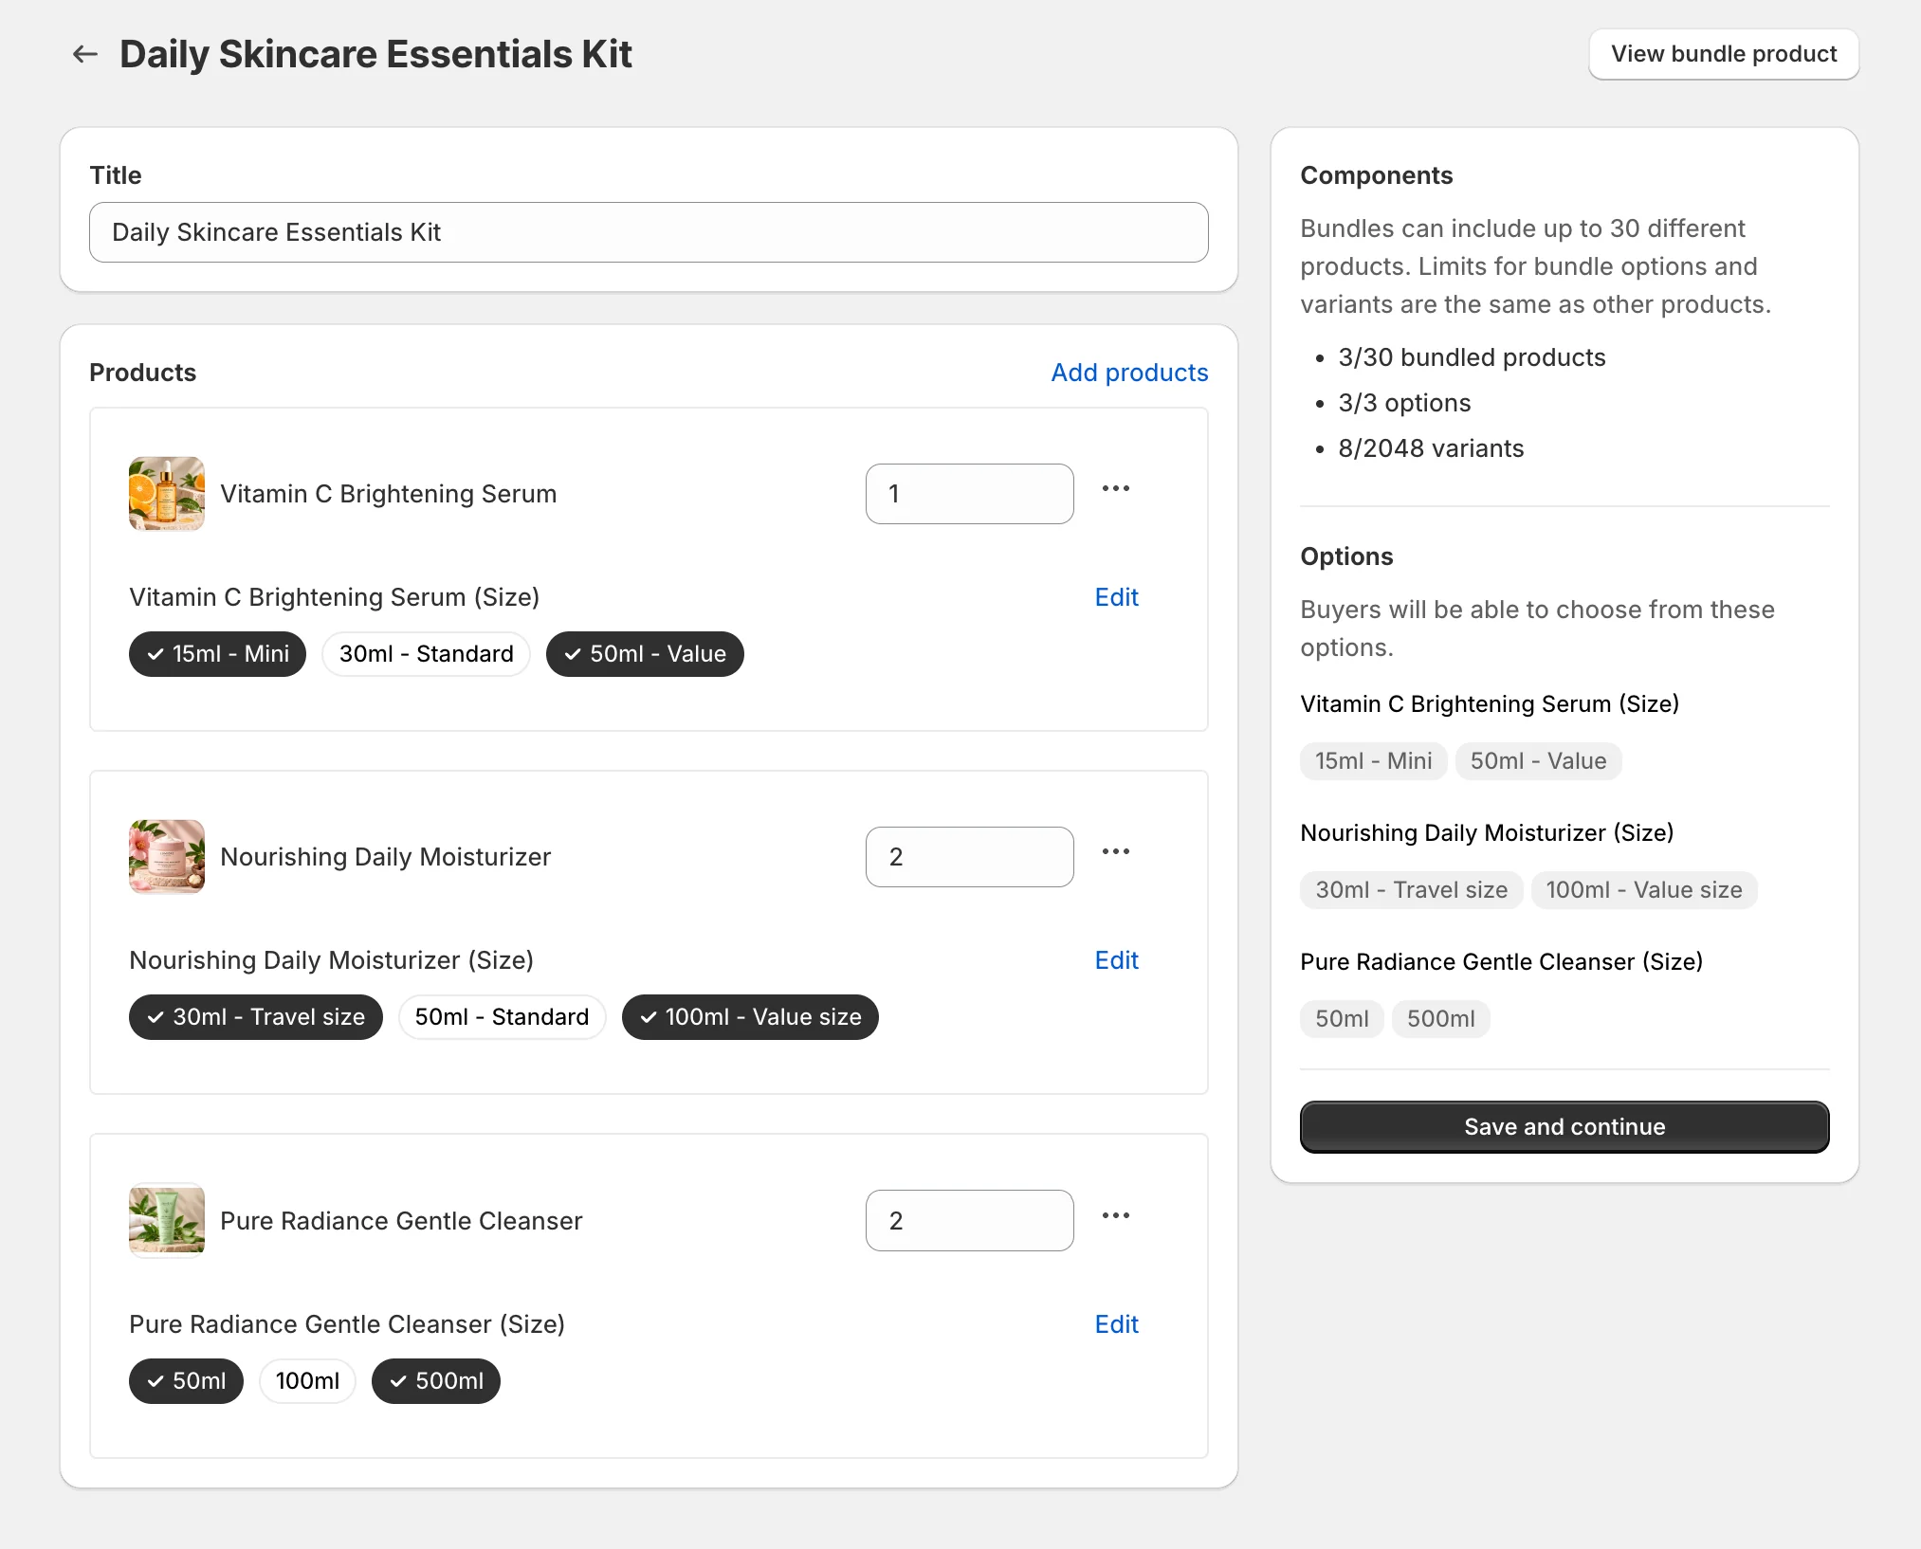Edit Vitamin C Brightening Serum size options
The image size is (1921, 1549).
1116,597
